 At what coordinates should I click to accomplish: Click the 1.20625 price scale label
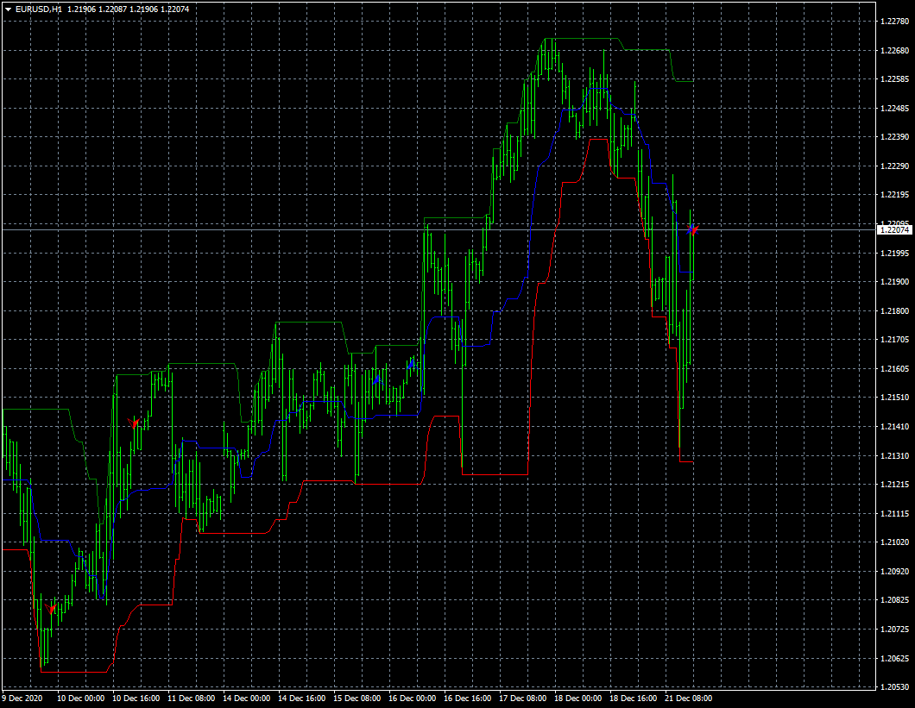pos(894,658)
